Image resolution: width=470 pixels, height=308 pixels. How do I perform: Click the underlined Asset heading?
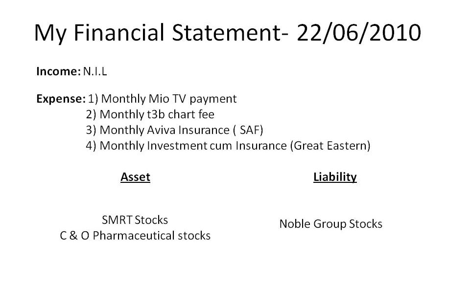click(x=135, y=177)
